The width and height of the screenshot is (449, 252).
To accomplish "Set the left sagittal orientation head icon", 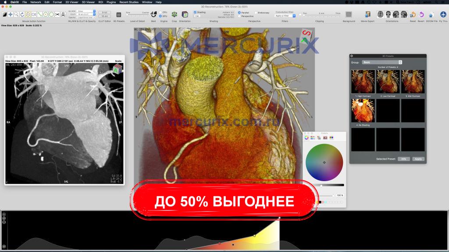I will pyautogui.click(x=396, y=14).
